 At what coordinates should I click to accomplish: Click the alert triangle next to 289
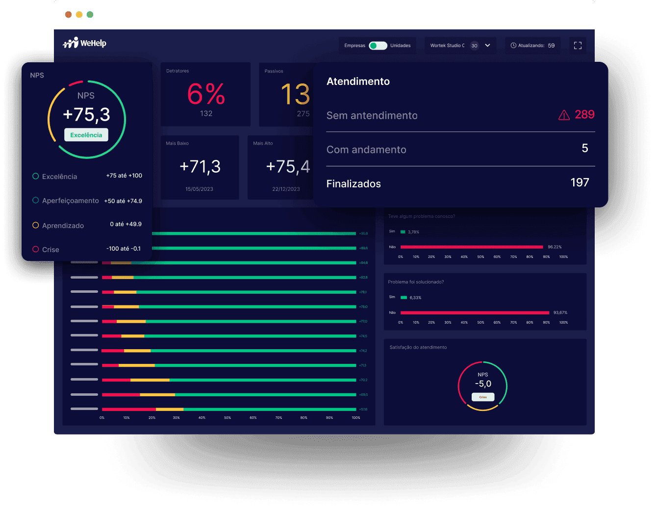tap(563, 115)
